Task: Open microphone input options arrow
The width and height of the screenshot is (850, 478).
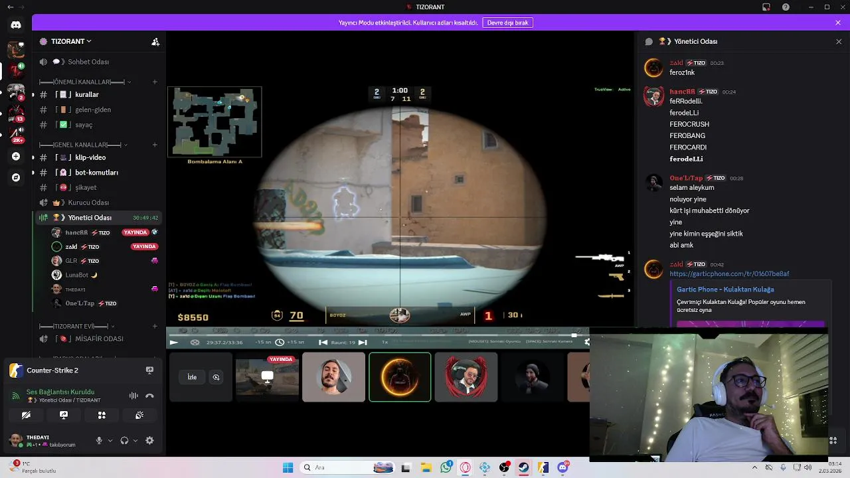Action: (x=110, y=440)
